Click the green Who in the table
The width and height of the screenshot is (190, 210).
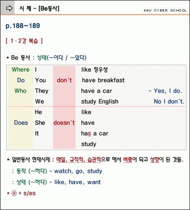[x=20, y=91]
